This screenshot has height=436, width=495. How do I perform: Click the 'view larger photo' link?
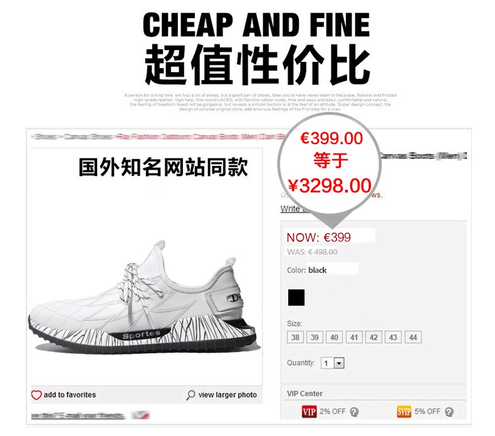(227, 395)
